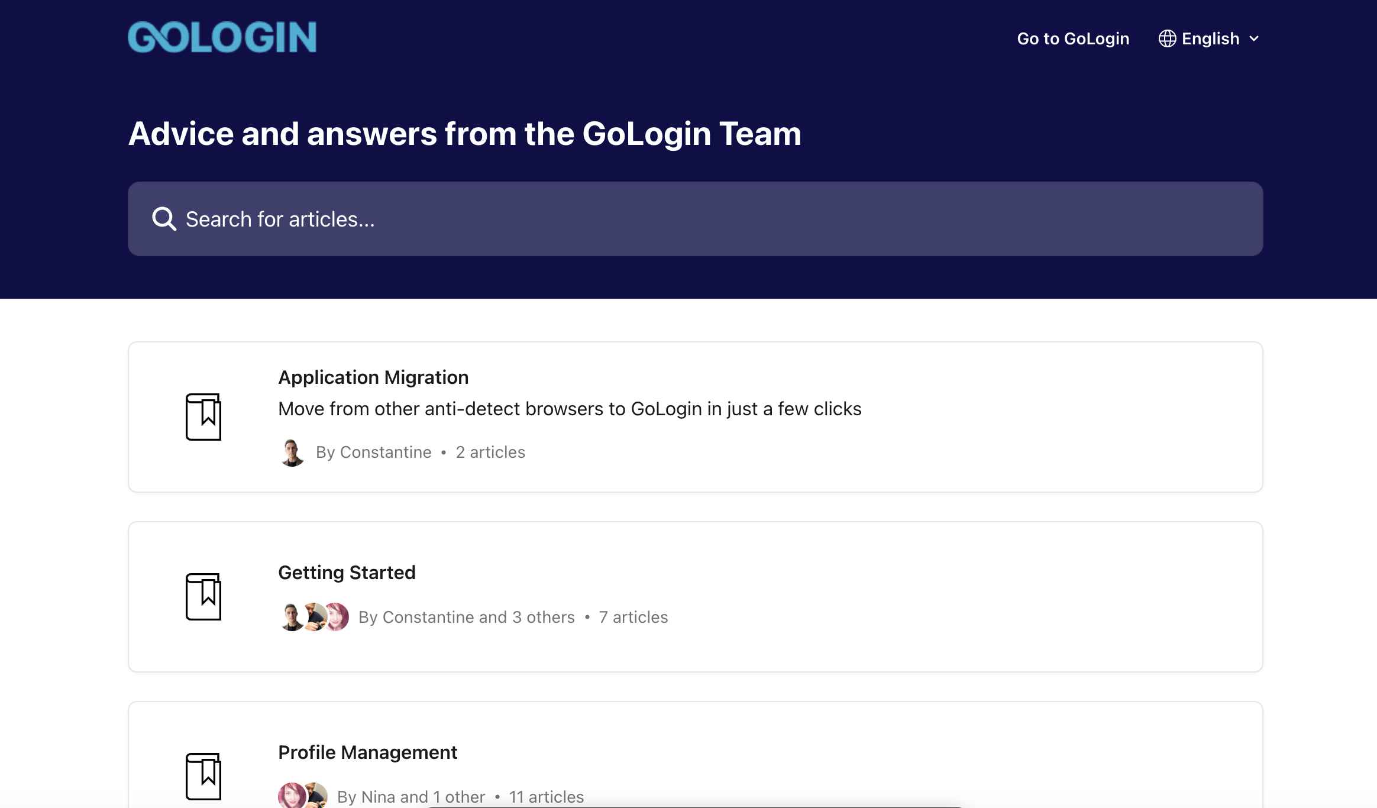Open the English language dropdown
This screenshot has height=808, width=1377.
click(1209, 38)
